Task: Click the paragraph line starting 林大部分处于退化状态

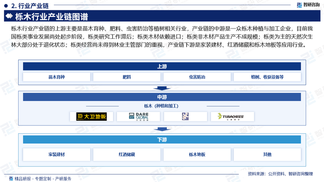Action: [159, 44]
